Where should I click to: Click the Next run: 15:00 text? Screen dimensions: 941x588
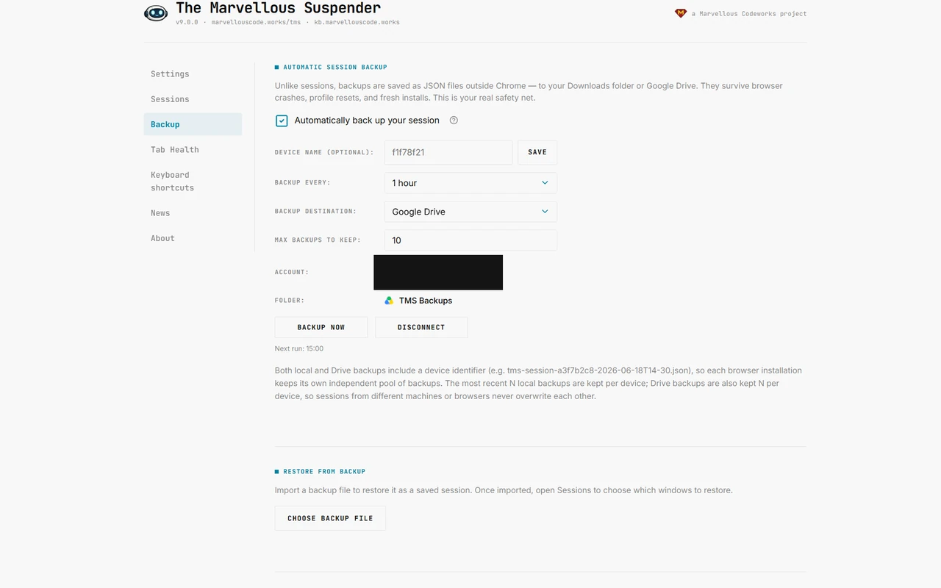[x=299, y=348]
